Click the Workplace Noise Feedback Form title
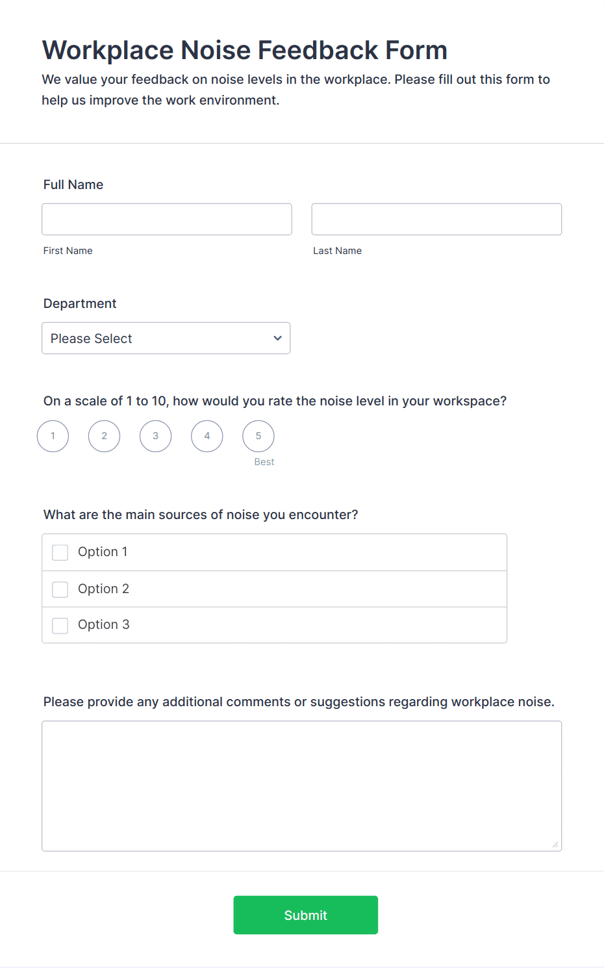Screen dimensions: 604x968 245,50
